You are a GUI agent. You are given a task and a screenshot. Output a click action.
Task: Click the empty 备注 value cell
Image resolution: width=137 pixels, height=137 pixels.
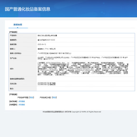tap(86, 89)
